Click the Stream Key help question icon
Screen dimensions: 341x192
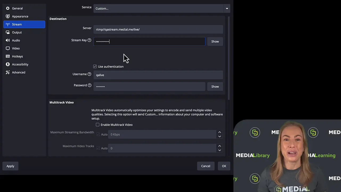[90, 40]
